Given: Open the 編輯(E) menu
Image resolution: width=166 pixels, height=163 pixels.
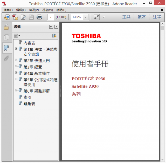Looking at the screenshot, I should click(x=21, y=10).
